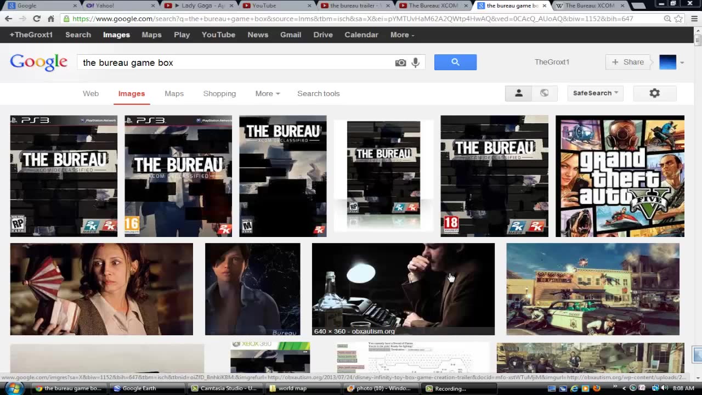Reload the page with the refresh icon
Screen dimensions: 702x395
click(36, 19)
